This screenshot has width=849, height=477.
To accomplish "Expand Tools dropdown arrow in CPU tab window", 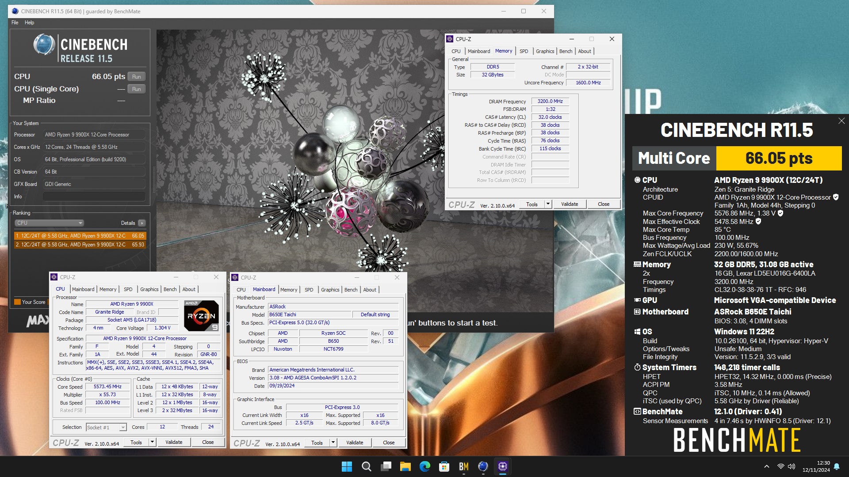I will [x=152, y=442].
